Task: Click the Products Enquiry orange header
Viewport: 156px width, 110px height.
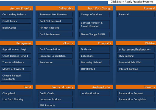Action: 55,87
